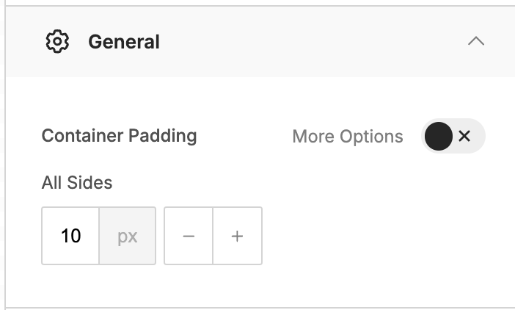This screenshot has height=310, width=515.
Task: Click the All Sides label
Action: tap(77, 182)
